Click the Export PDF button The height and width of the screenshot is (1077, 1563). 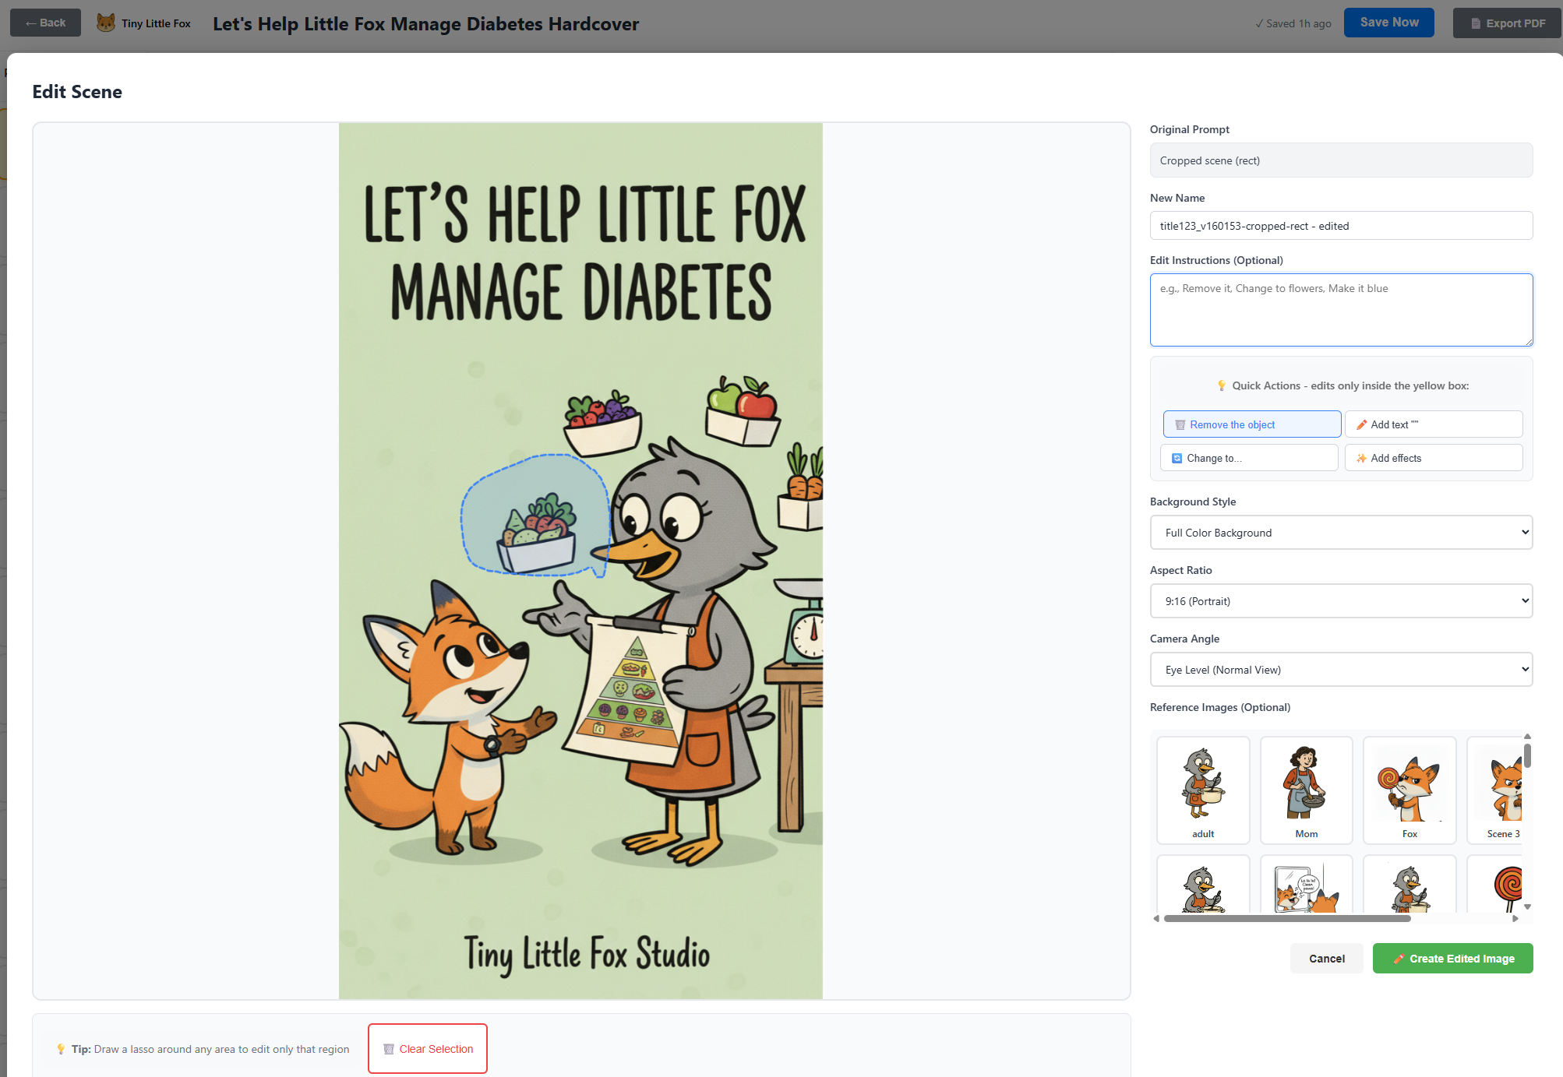(x=1506, y=23)
